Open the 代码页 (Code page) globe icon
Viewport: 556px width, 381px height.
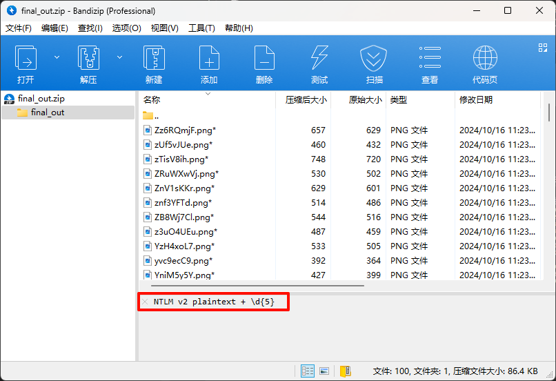(x=485, y=59)
